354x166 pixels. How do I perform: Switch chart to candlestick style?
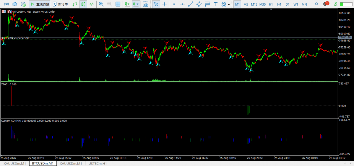(x=84, y=4)
